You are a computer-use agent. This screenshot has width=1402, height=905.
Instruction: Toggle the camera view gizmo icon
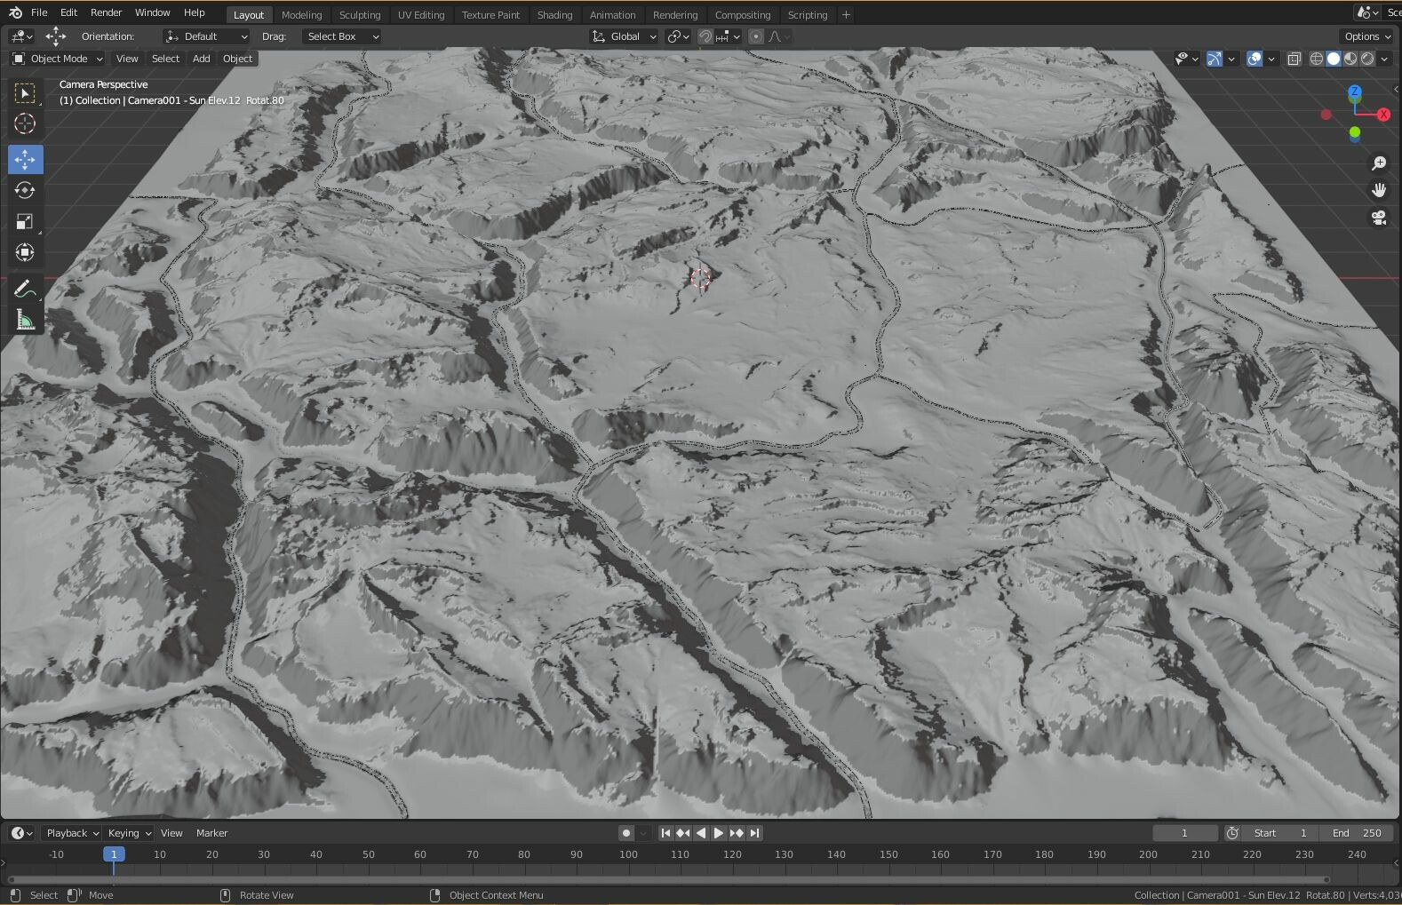1379,218
